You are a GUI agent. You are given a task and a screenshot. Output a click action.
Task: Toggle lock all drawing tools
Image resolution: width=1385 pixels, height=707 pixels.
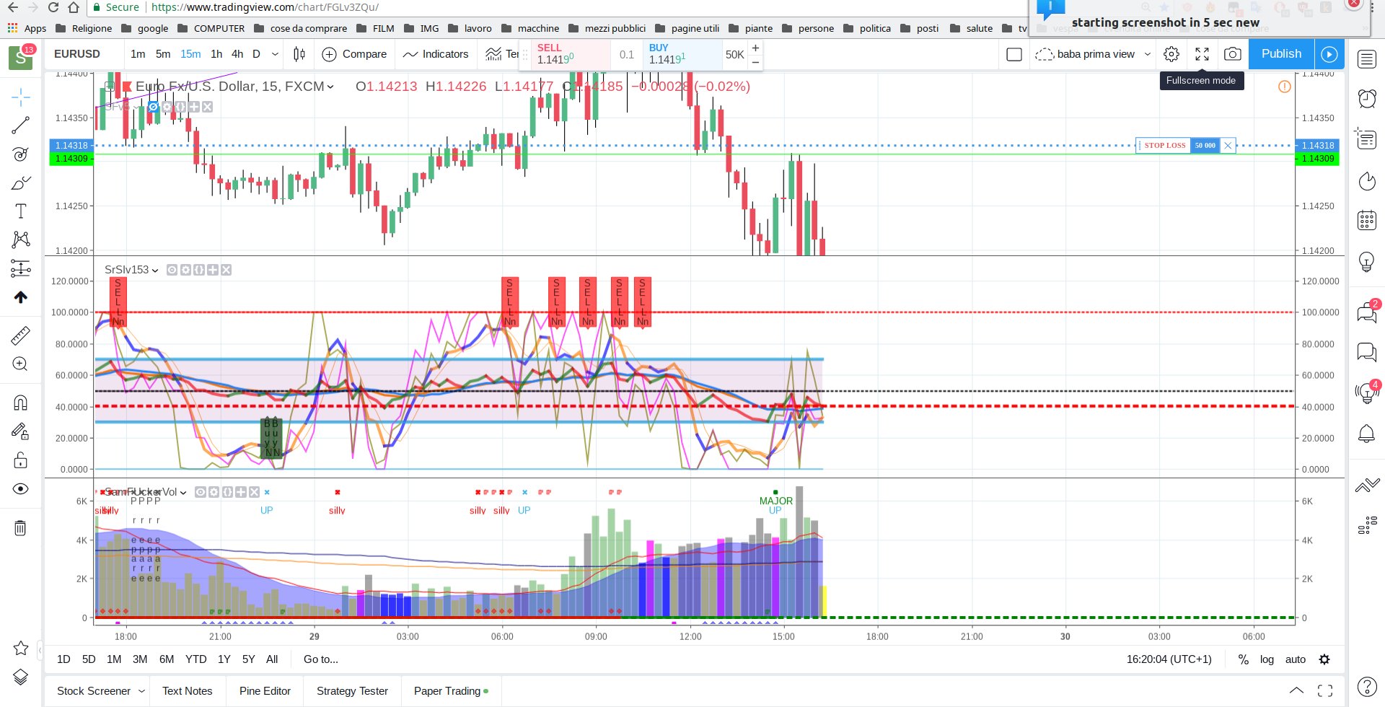pos(21,460)
